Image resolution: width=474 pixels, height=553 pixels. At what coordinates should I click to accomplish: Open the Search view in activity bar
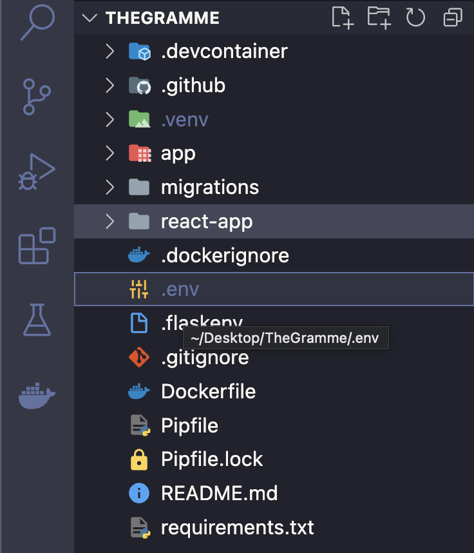coord(37,22)
